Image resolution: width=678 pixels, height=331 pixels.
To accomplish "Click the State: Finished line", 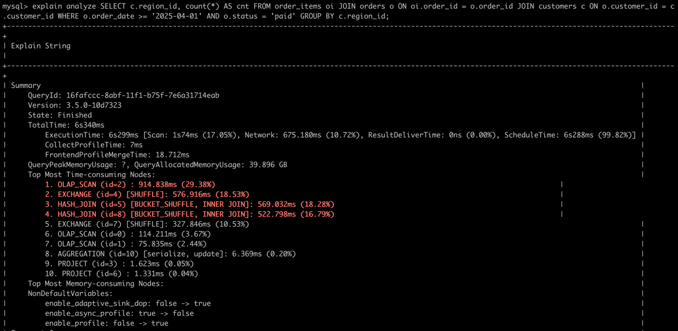I will pos(60,115).
